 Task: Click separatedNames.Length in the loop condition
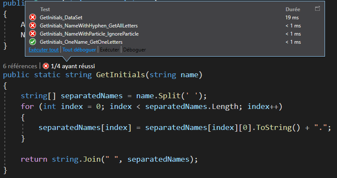[x=192, y=106]
